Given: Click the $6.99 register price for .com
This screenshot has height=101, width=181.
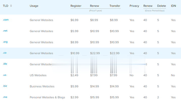Looking at the screenshot, I should click(x=74, y=20).
